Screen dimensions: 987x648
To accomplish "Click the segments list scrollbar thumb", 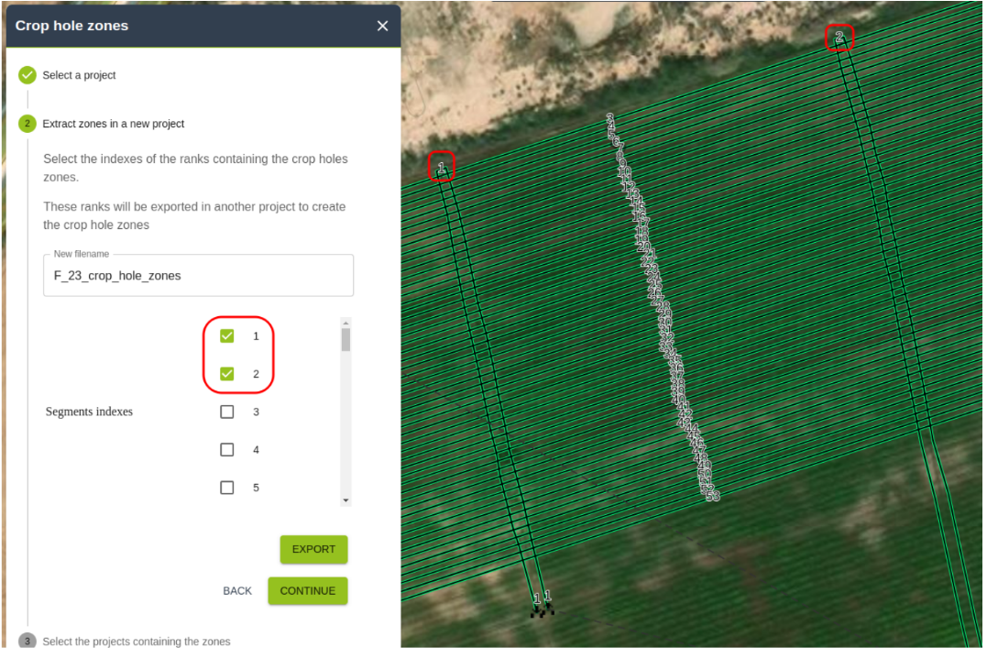I will click(345, 340).
